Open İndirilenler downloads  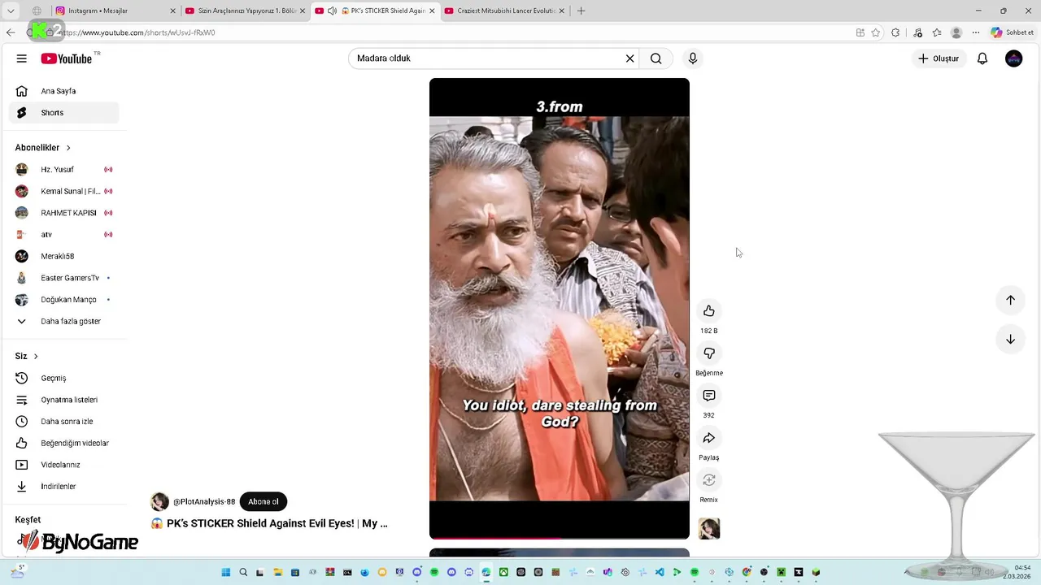point(63,487)
